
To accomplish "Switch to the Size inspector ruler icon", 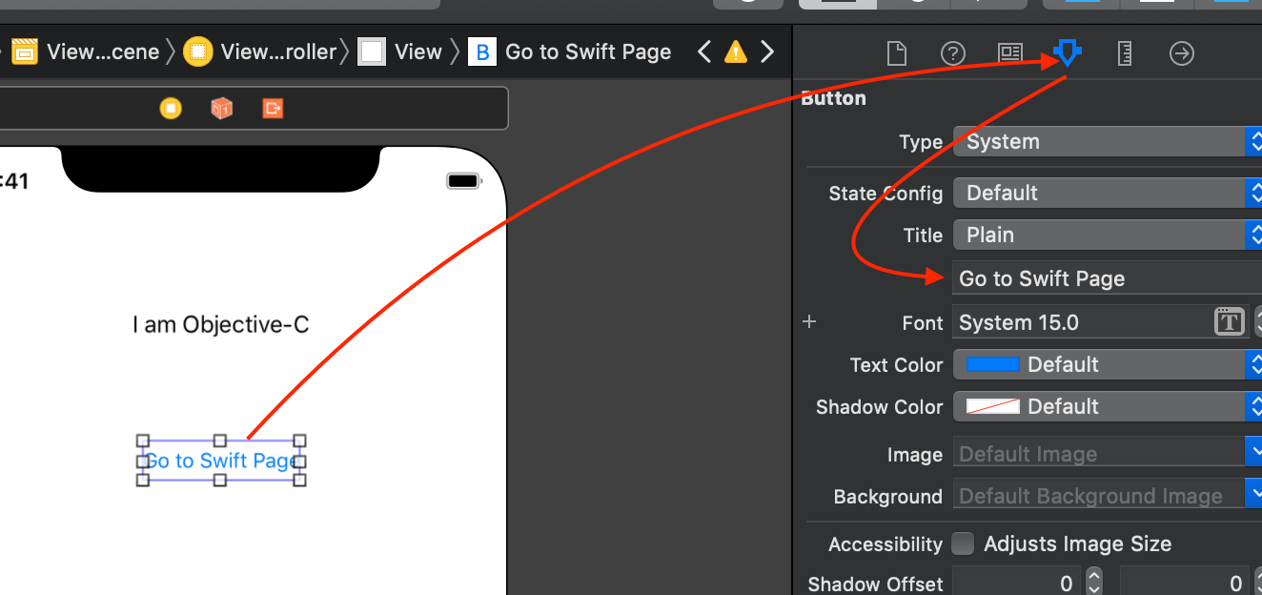I will tap(1125, 53).
